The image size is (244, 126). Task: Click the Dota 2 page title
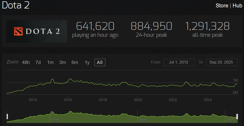16,5
